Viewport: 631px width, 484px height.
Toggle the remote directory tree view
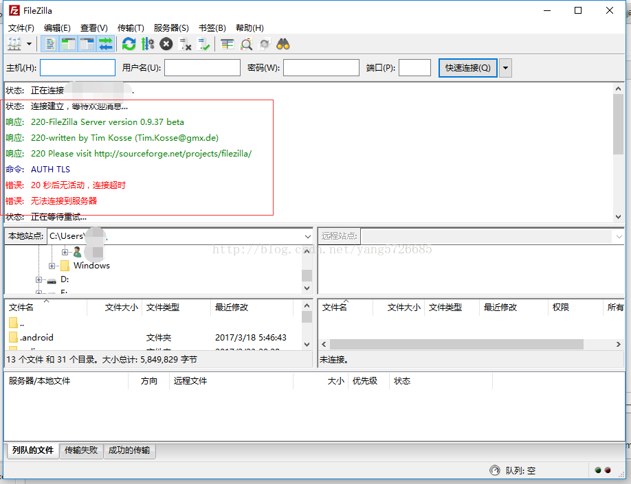(x=87, y=44)
